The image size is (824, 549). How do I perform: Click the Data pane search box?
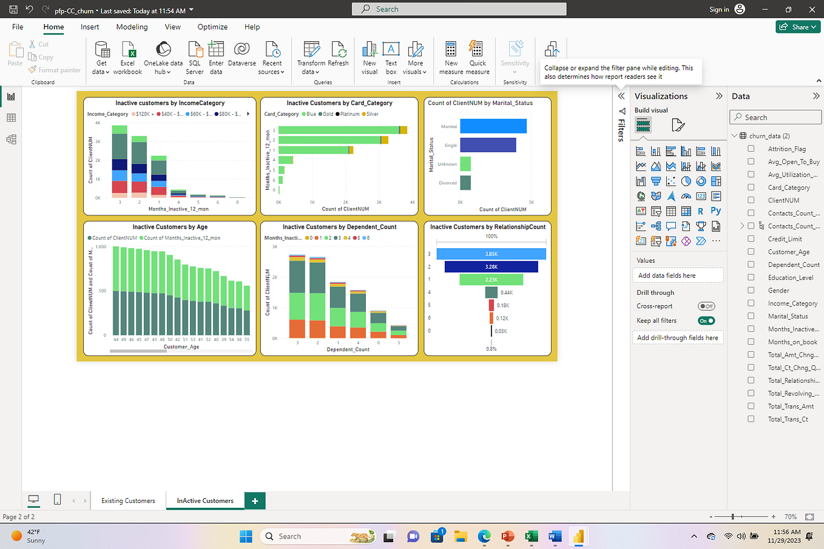775,116
